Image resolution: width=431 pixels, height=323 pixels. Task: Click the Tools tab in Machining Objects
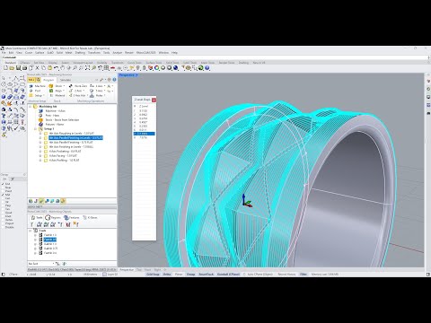pos(37,218)
